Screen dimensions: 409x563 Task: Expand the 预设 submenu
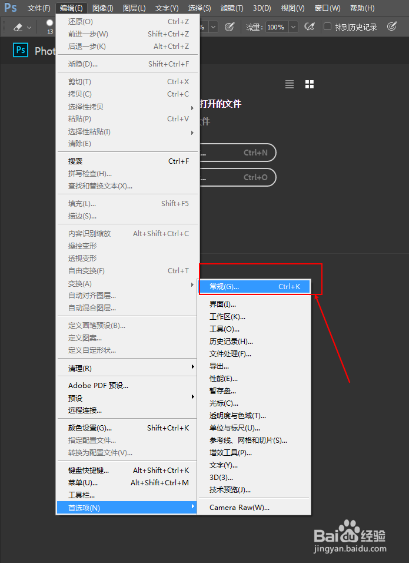click(x=127, y=398)
